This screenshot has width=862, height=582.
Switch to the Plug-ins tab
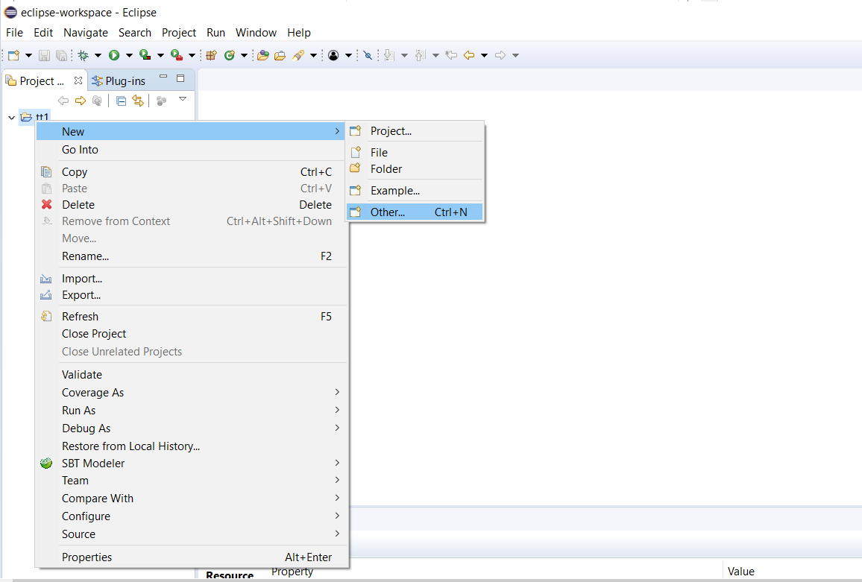tap(119, 80)
